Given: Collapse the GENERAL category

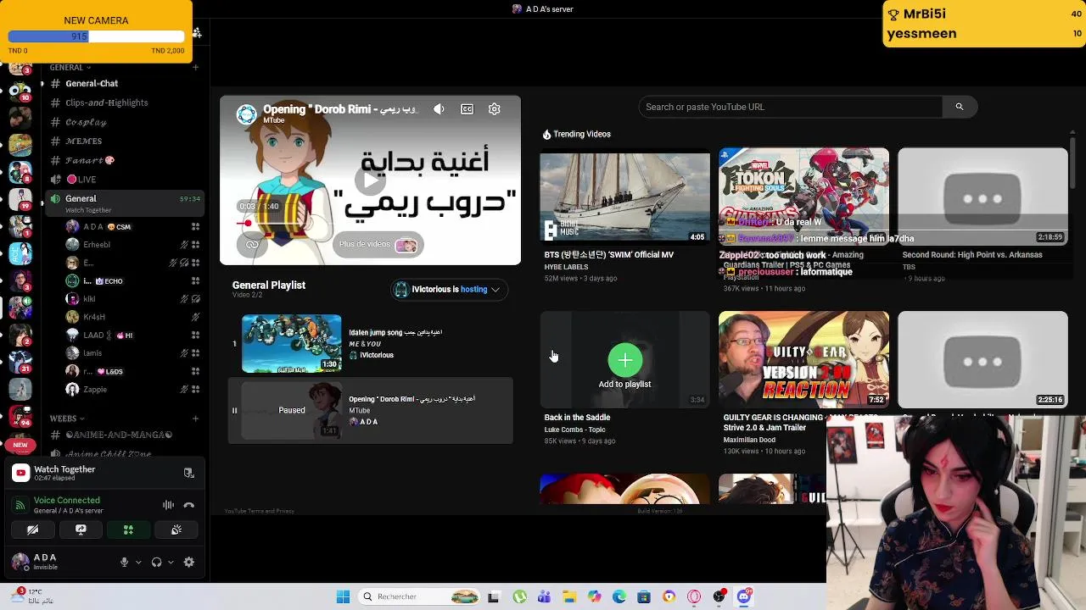Looking at the screenshot, I should pos(70,67).
